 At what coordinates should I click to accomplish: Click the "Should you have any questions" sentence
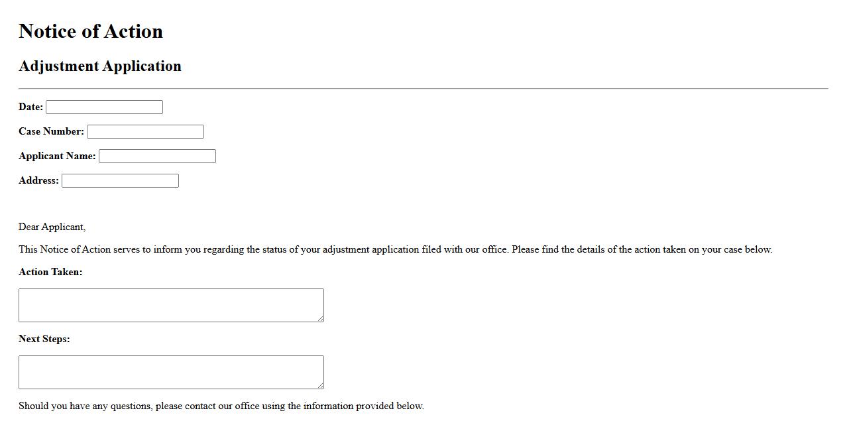click(221, 406)
